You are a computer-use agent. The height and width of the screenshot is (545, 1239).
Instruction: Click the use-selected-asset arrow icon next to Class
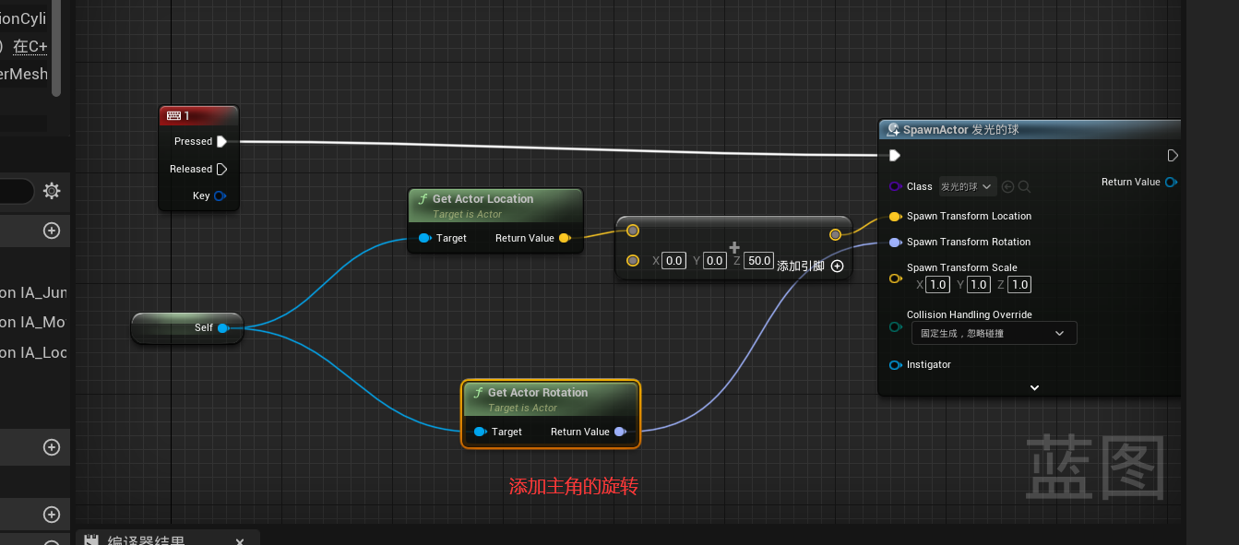coord(1007,186)
